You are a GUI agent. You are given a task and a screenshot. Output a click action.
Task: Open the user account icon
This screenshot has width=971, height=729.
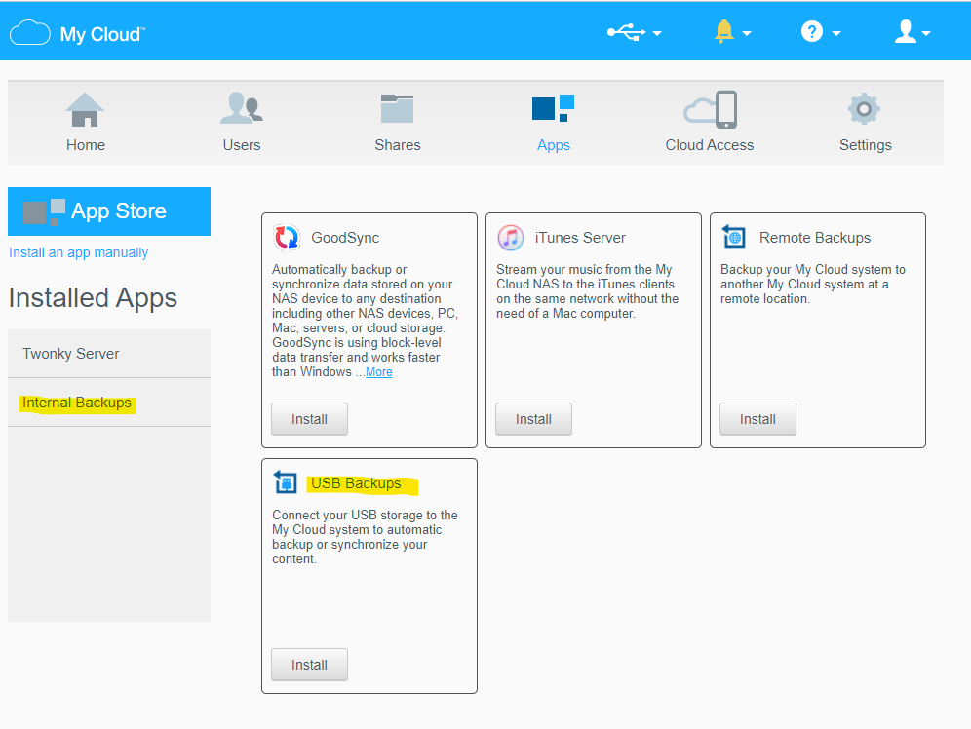[x=906, y=31]
